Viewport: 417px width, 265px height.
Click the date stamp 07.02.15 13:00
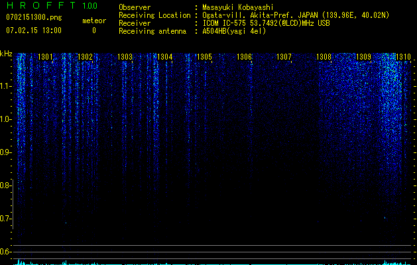(34, 30)
